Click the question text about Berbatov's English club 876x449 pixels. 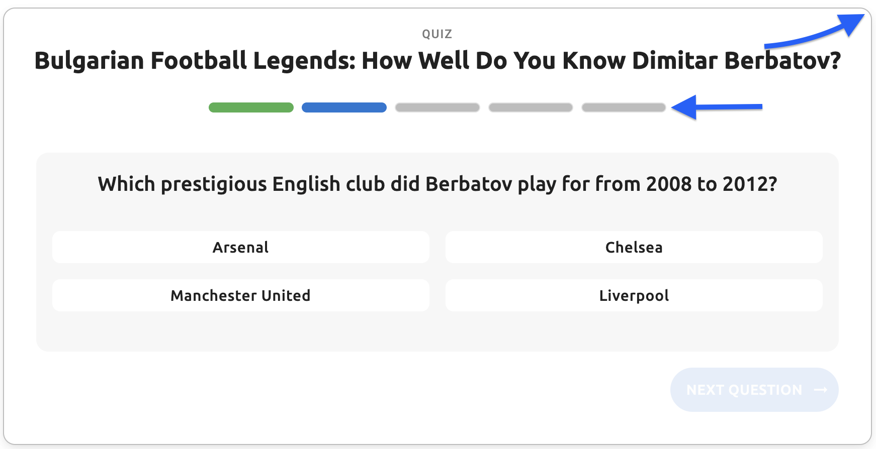pyautogui.click(x=437, y=184)
